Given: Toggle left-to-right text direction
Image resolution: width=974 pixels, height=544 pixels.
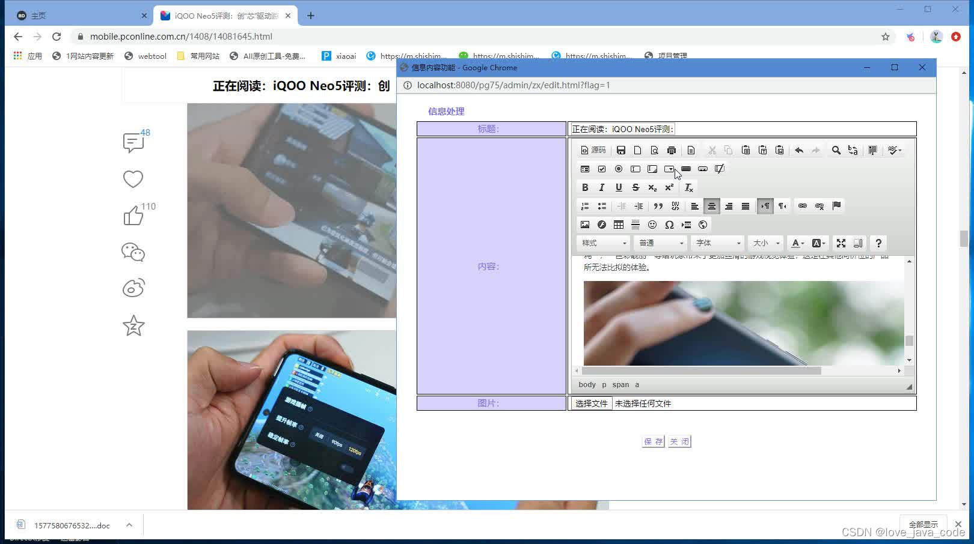Looking at the screenshot, I should [765, 206].
